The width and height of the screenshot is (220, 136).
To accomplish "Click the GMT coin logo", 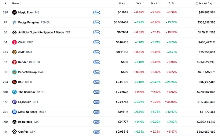I will (14, 52).
